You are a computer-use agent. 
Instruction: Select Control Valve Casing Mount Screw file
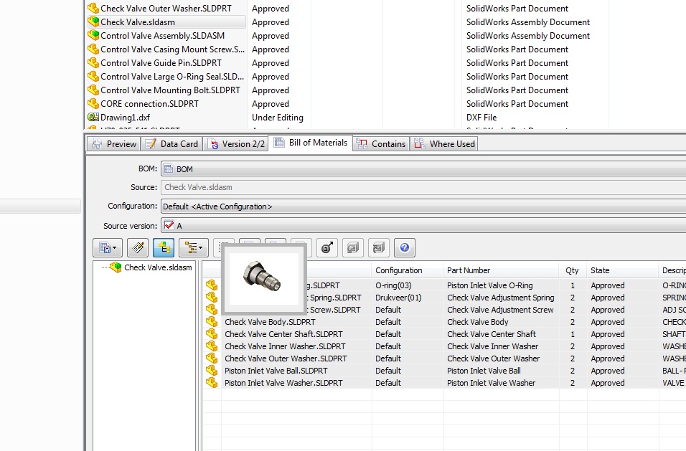pos(172,49)
